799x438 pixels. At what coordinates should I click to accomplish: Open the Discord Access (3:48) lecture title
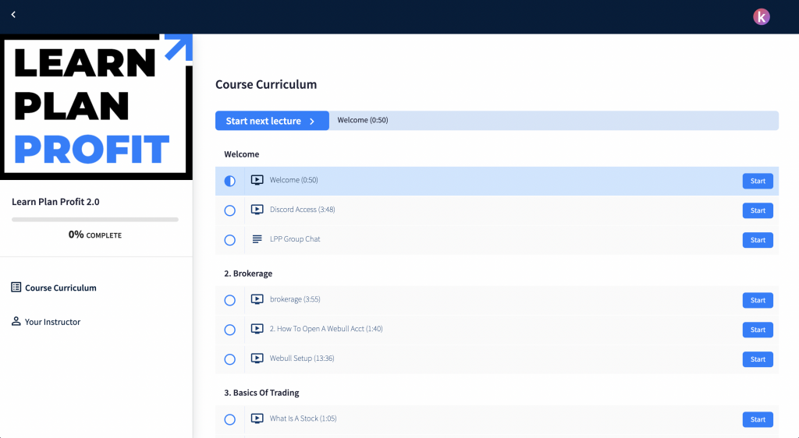303,210
